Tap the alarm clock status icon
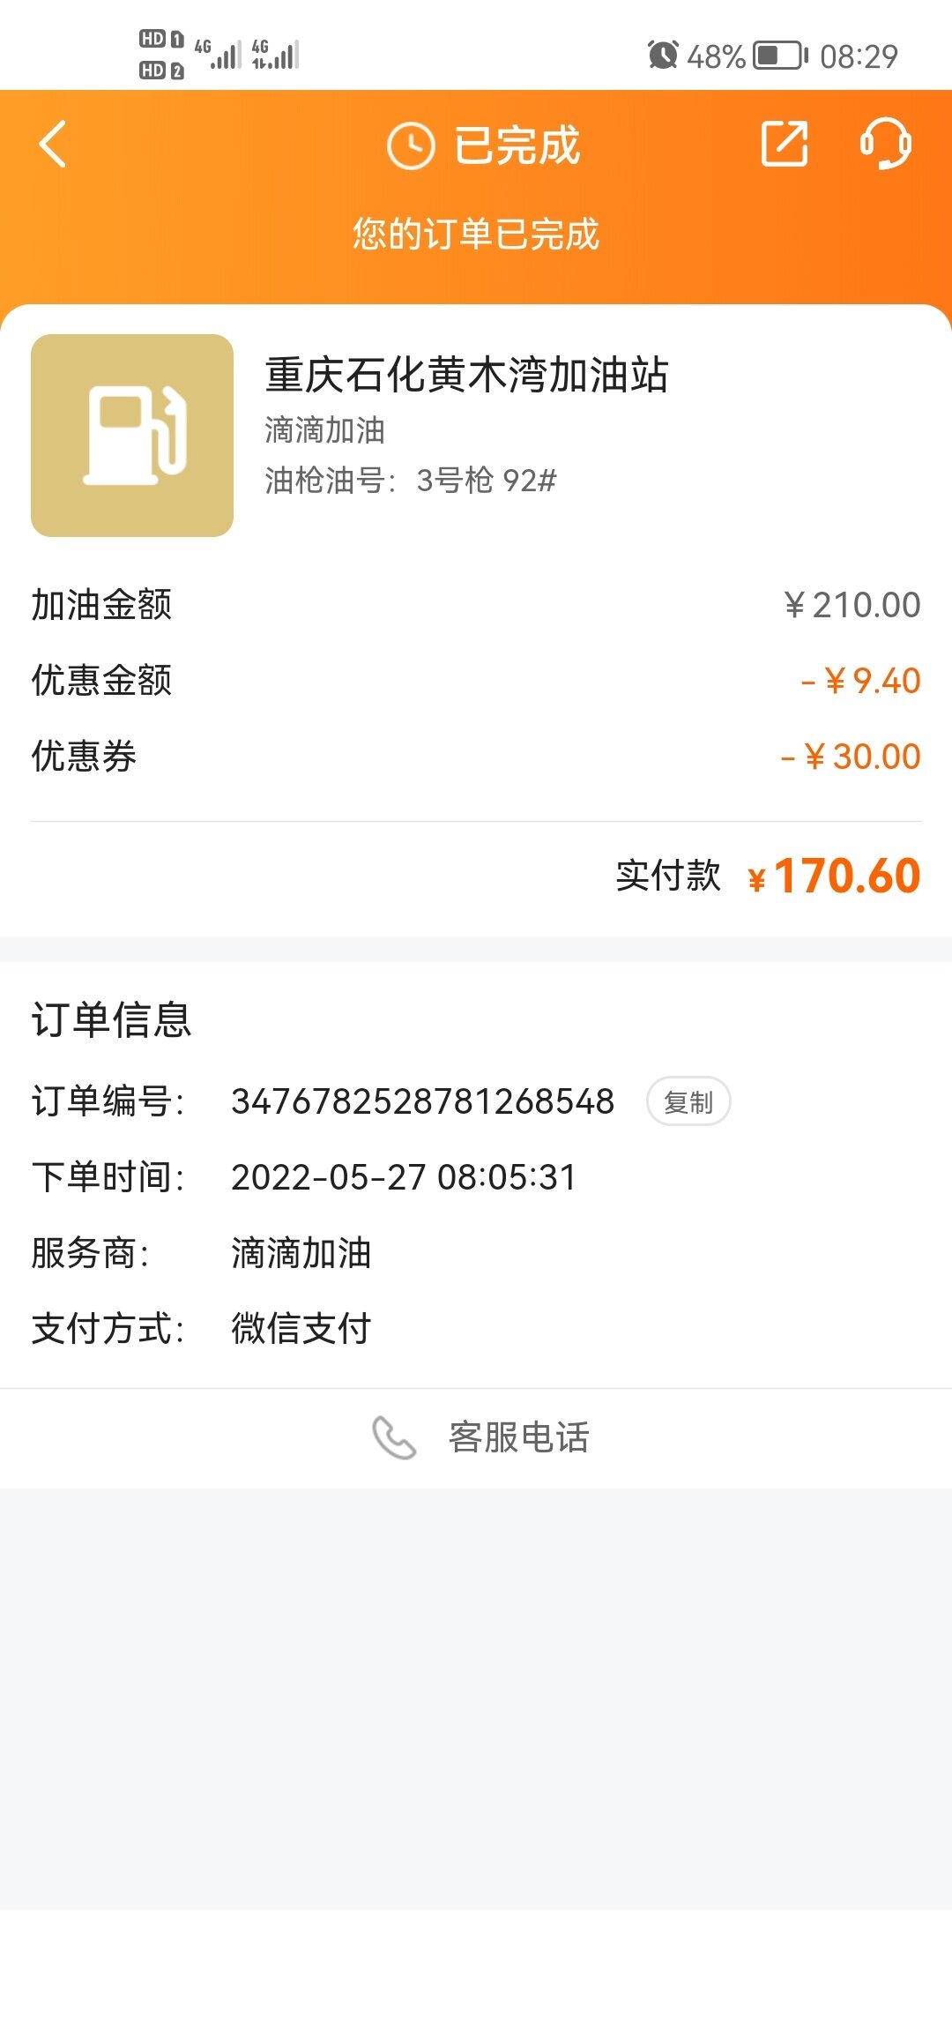Image resolution: width=952 pixels, height=2037 pixels. (663, 56)
